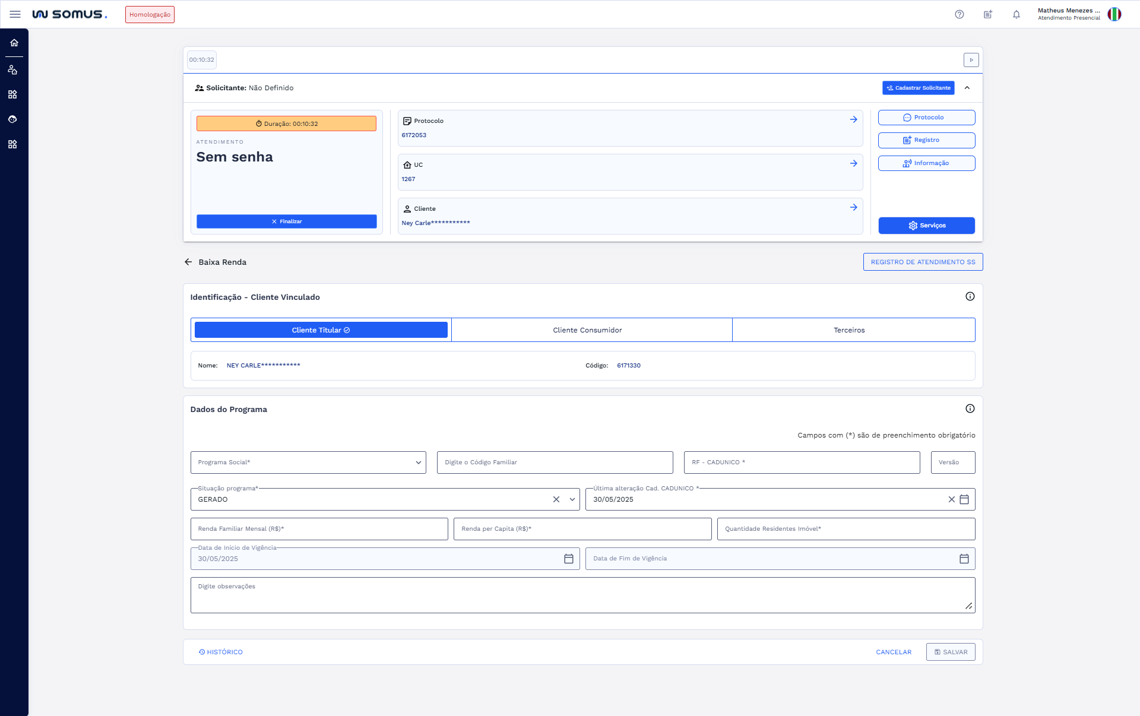1140x716 pixels.
Task: Click the Cadastrar Solicitante button
Action: (x=918, y=88)
